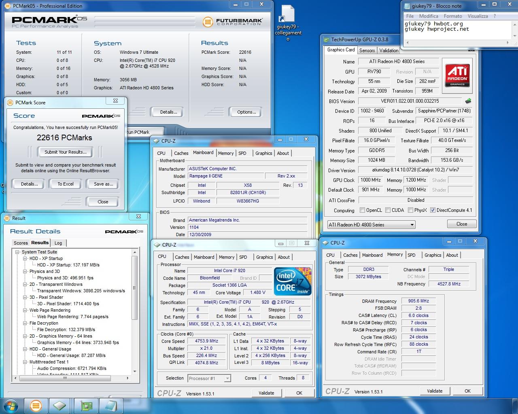The height and width of the screenshot is (414, 518).
Task: Click the To Excel button
Action: click(66, 184)
